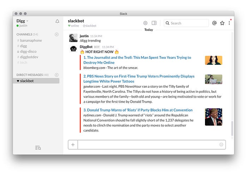The width and height of the screenshot is (247, 173).
Task: Open the Digg team menu dropdown
Action: [22, 21]
